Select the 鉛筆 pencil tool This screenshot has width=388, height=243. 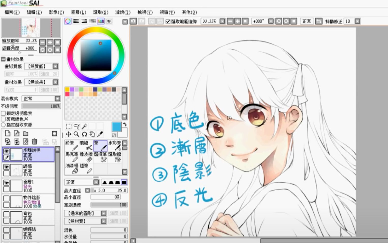click(x=72, y=146)
